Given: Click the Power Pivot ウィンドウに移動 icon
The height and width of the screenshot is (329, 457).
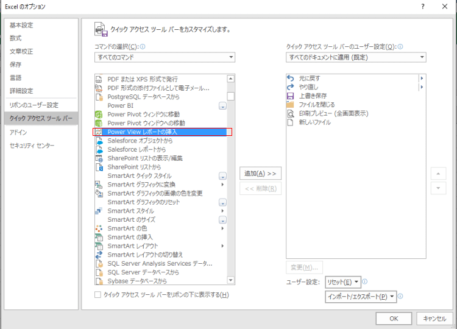Looking at the screenshot, I should tap(99, 114).
